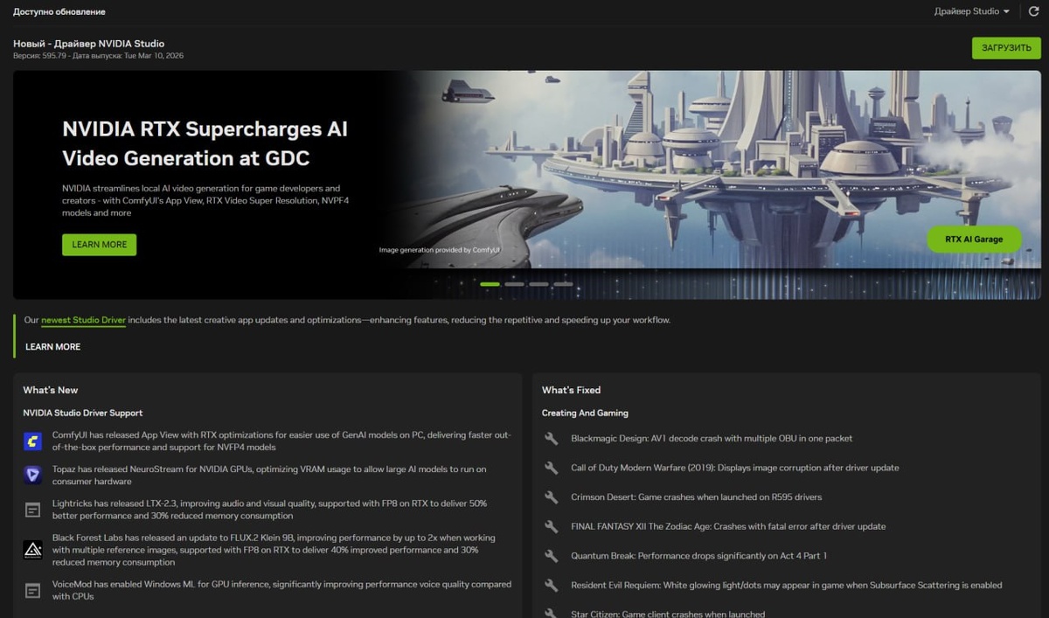Click the Lightricks LTX-2.3 document icon
1049x618 pixels.
tap(32, 510)
